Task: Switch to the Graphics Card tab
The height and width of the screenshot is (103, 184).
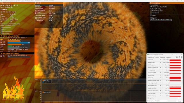Action: tap(151, 58)
